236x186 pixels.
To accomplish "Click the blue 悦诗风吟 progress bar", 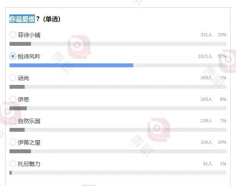I will (71, 65).
